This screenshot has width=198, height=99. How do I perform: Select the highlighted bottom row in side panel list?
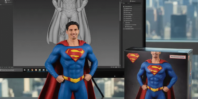(x=132, y=29)
